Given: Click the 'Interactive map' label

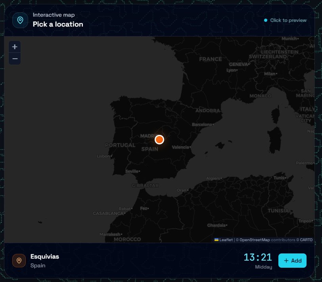Looking at the screenshot, I should pos(54,15).
